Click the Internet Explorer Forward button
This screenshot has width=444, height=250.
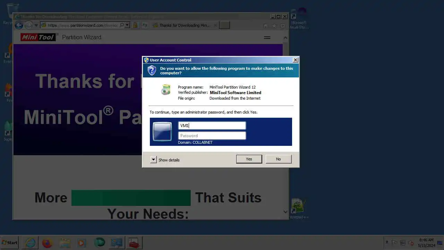(x=29, y=25)
